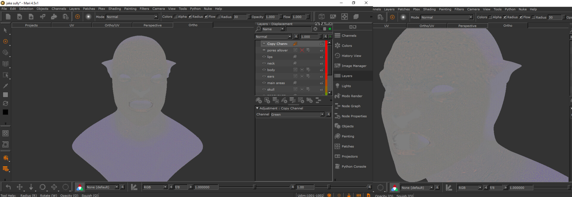Click the green arrow button beside layer opacity
The height and width of the screenshot is (197, 572).
tap(330, 36)
